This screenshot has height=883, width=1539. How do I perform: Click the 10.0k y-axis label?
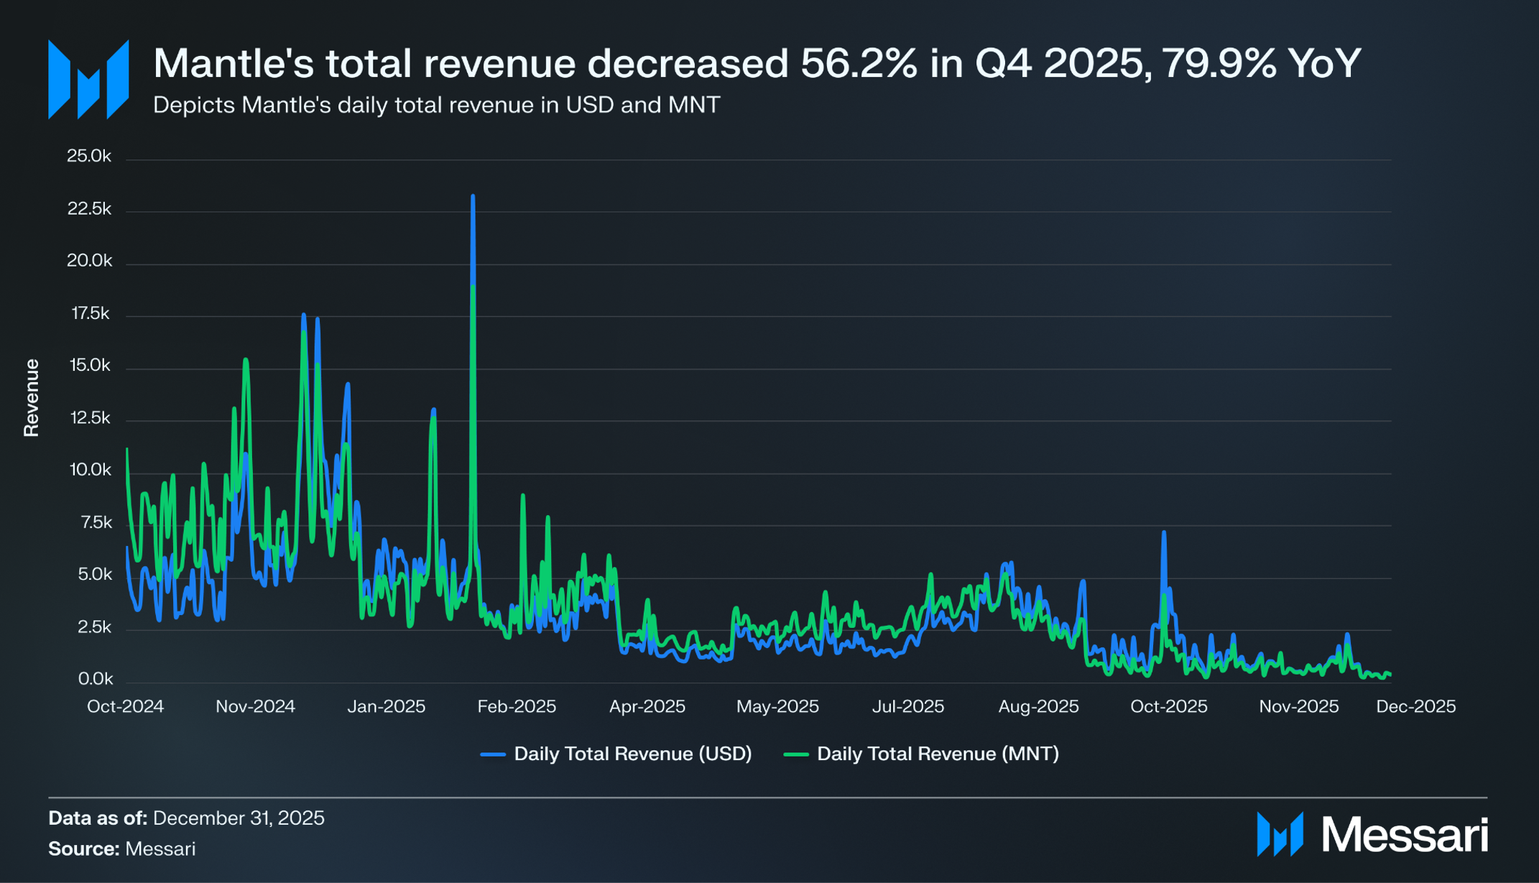point(90,470)
